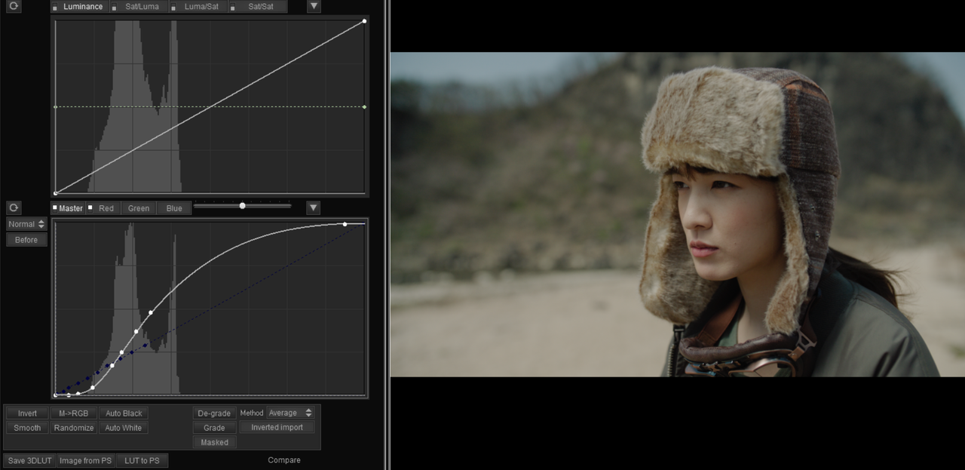Apply Auto White to the curve

coord(124,428)
